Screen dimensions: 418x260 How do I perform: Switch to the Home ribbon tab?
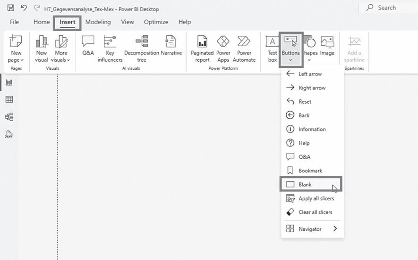click(x=42, y=22)
